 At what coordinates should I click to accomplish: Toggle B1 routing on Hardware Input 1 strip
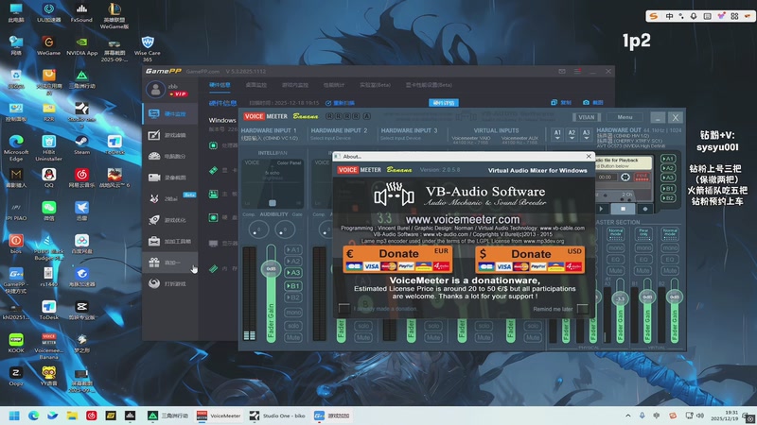[x=293, y=286]
